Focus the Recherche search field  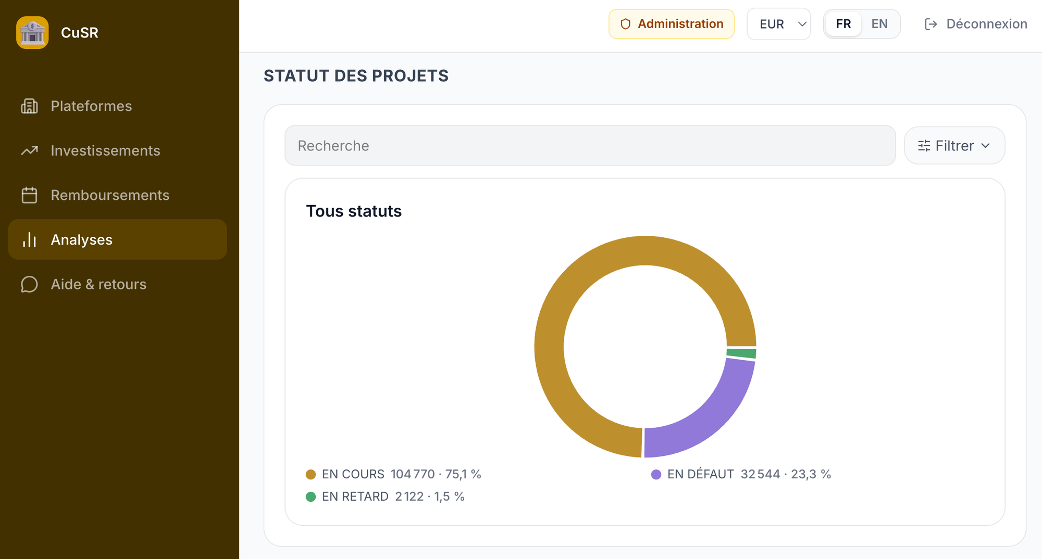(x=590, y=146)
